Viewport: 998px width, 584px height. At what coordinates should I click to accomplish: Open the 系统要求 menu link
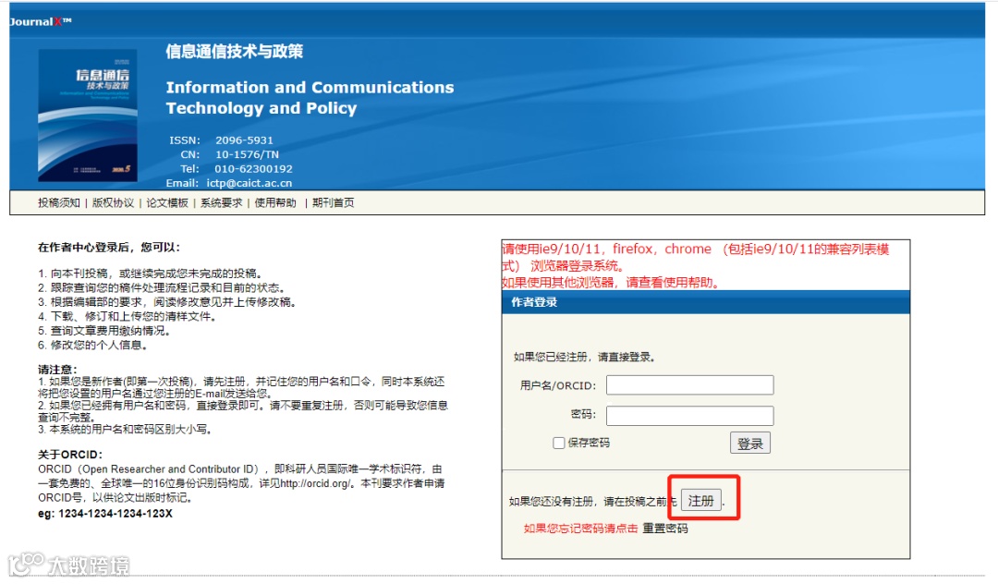(222, 203)
